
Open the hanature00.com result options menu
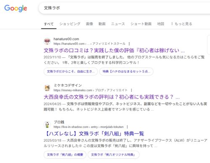coord(129,44)
